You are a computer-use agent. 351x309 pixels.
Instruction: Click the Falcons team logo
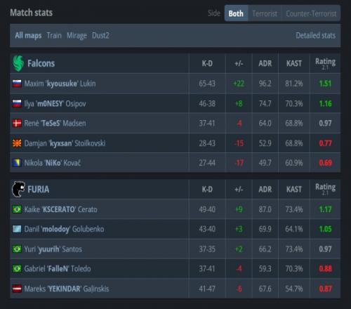pyautogui.click(x=18, y=63)
